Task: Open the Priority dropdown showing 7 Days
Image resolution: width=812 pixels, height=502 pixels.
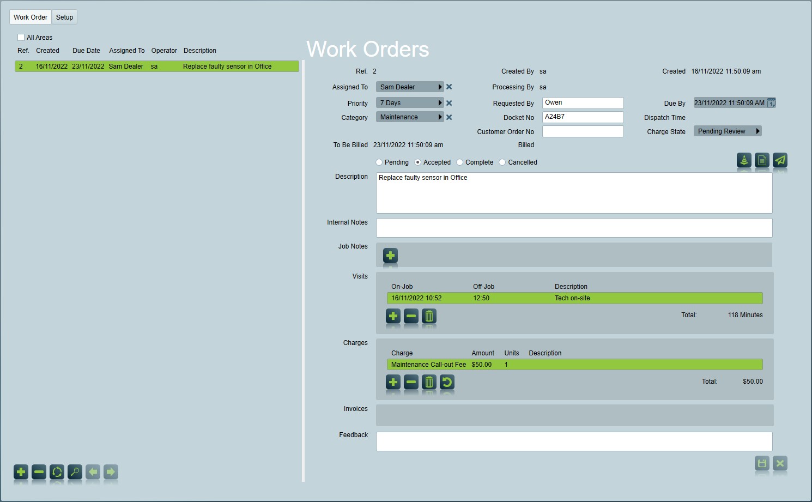Action: 410,103
